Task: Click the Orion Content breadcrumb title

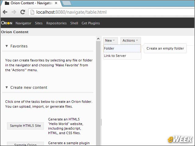Action: coord(15,32)
